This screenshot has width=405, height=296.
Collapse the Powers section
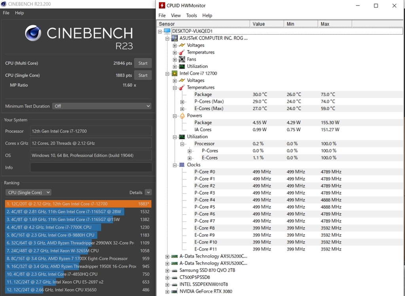coord(175,116)
